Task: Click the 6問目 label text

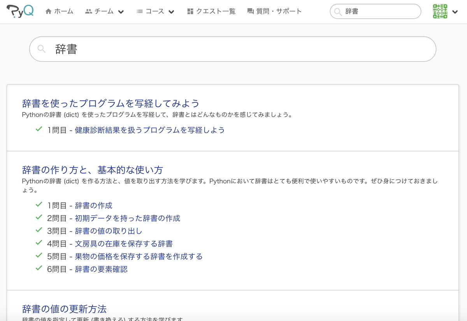Action: coord(57,269)
